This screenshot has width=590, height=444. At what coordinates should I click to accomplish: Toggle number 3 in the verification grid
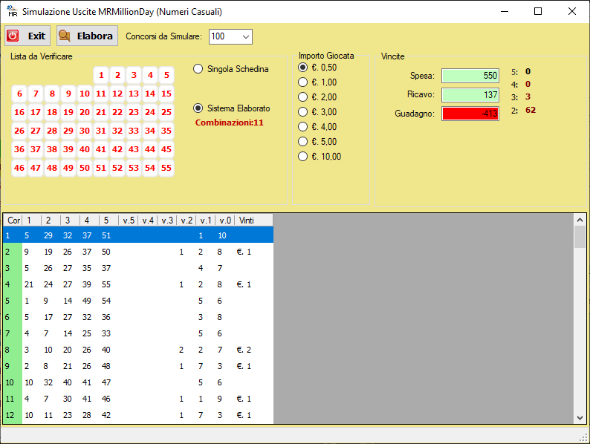point(134,75)
